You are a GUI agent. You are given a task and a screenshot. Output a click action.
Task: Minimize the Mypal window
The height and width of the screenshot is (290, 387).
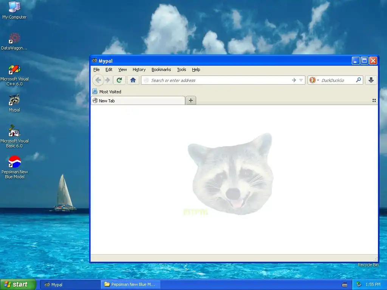[x=355, y=61]
